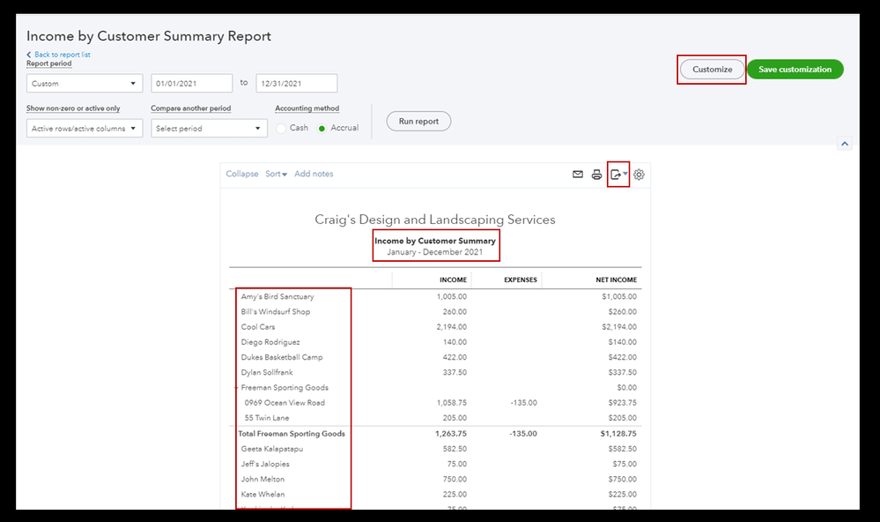
Task: Click Save customization button
Action: pos(795,69)
